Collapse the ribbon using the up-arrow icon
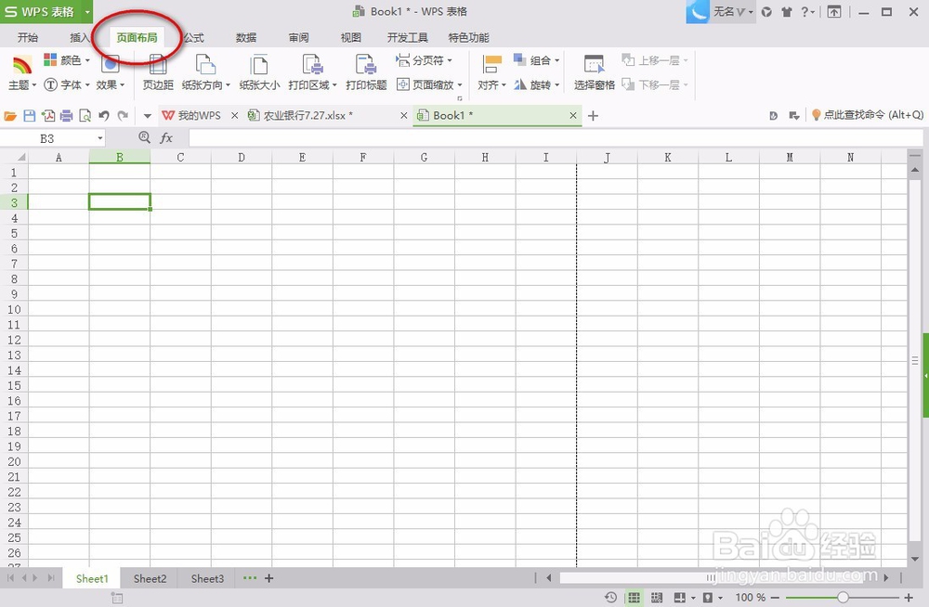The image size is (929, 607). pos(833,12)
